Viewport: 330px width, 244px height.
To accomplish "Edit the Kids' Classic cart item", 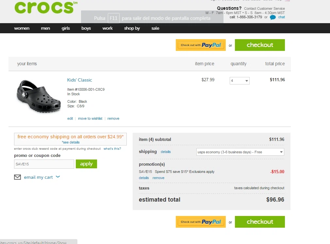I will tap(70, 118).
